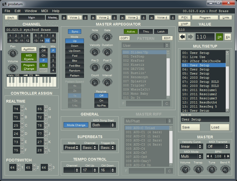Set Recycle to On
The height and width of the screenshot is (181, 237).
point(101,100)
